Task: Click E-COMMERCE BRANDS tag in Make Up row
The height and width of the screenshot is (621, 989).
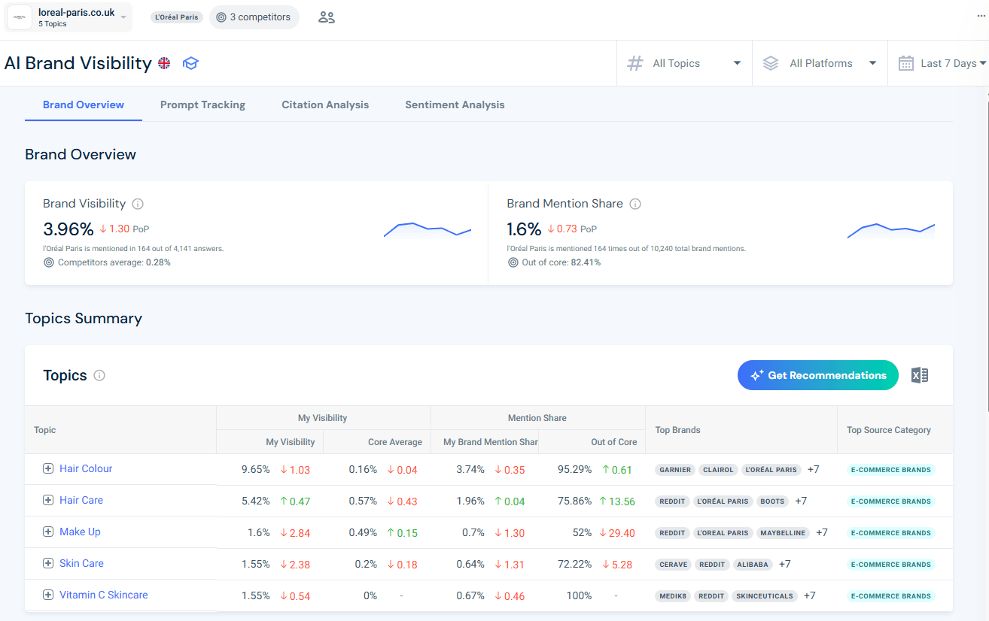Action: (891, 533)
